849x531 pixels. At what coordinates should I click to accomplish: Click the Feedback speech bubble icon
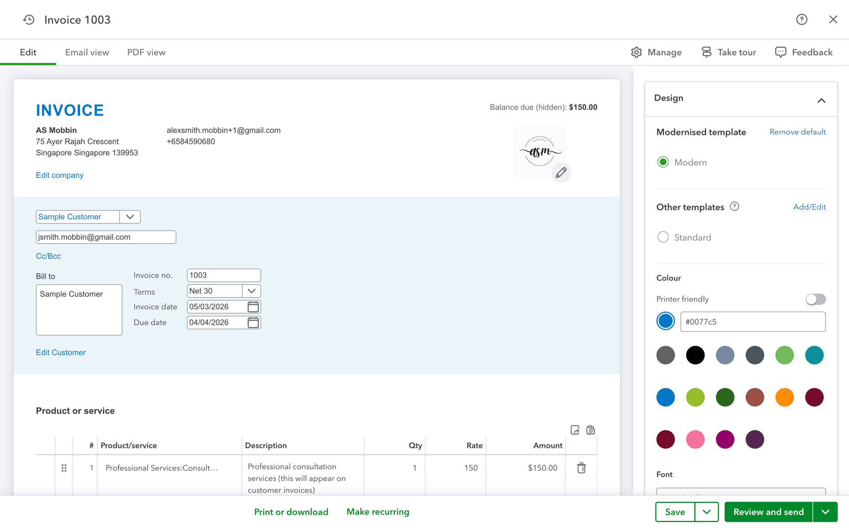pos(780,52)
